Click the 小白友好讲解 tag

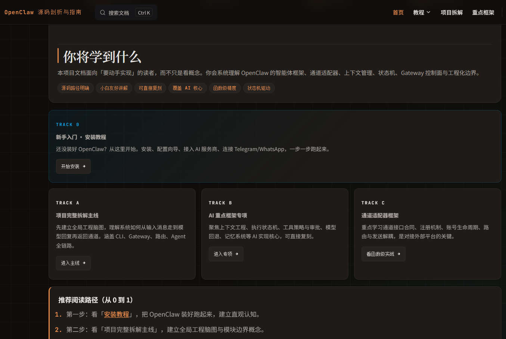(x=114, y=88)
